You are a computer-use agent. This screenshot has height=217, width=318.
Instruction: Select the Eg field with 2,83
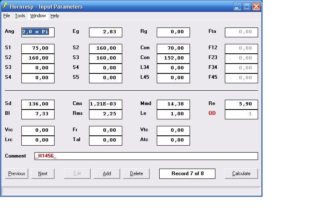tap(106, 32)
